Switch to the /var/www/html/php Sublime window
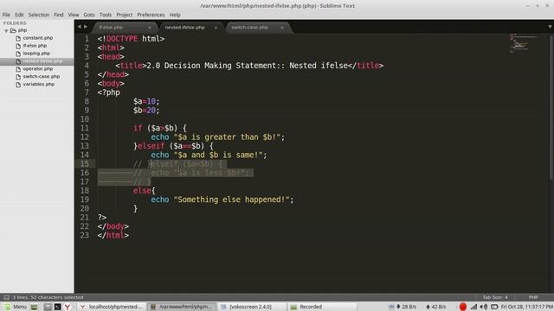Viewport: 554px width, 311px height. [x=182, y=307]
